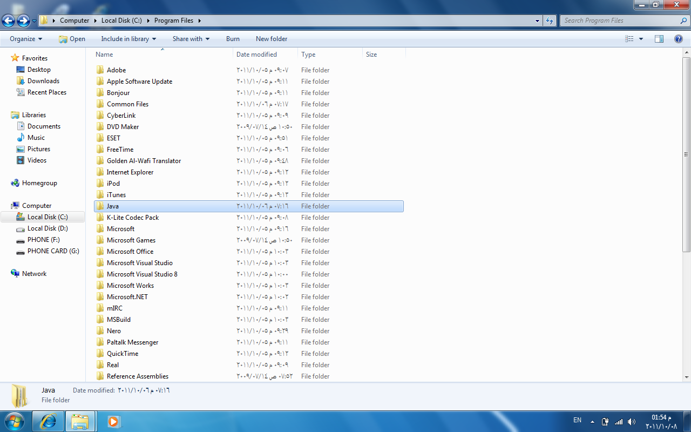Select the QuickTime folder icon
691x432 pixels.
point(100,353)
